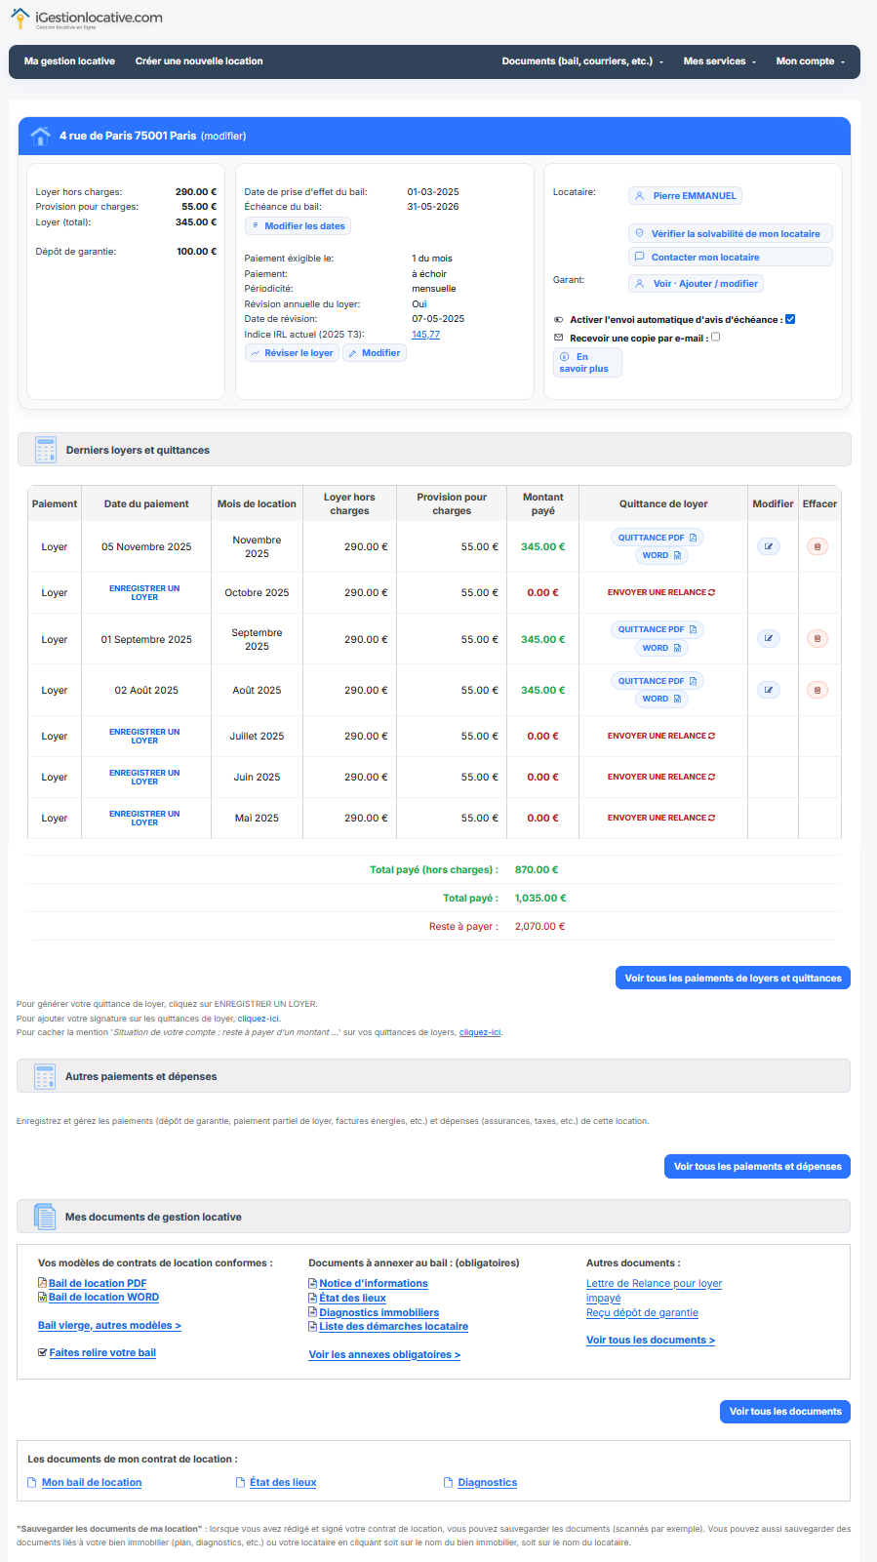Open IRL index value 145,77 link

click(x=425, y=335)
